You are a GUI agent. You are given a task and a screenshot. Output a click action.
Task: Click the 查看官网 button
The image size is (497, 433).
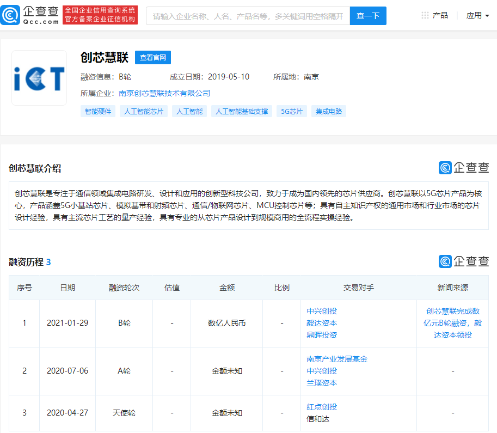(x=153, y=57)
